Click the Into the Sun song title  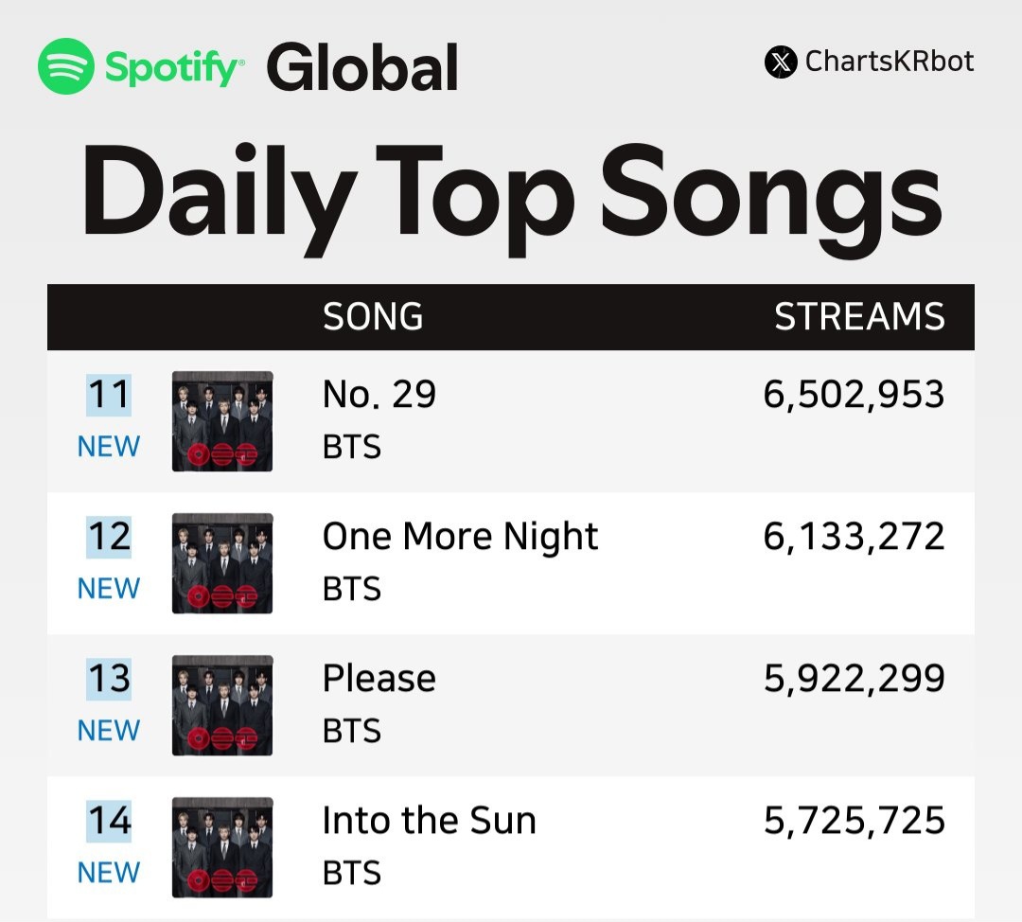coord(429,821)
